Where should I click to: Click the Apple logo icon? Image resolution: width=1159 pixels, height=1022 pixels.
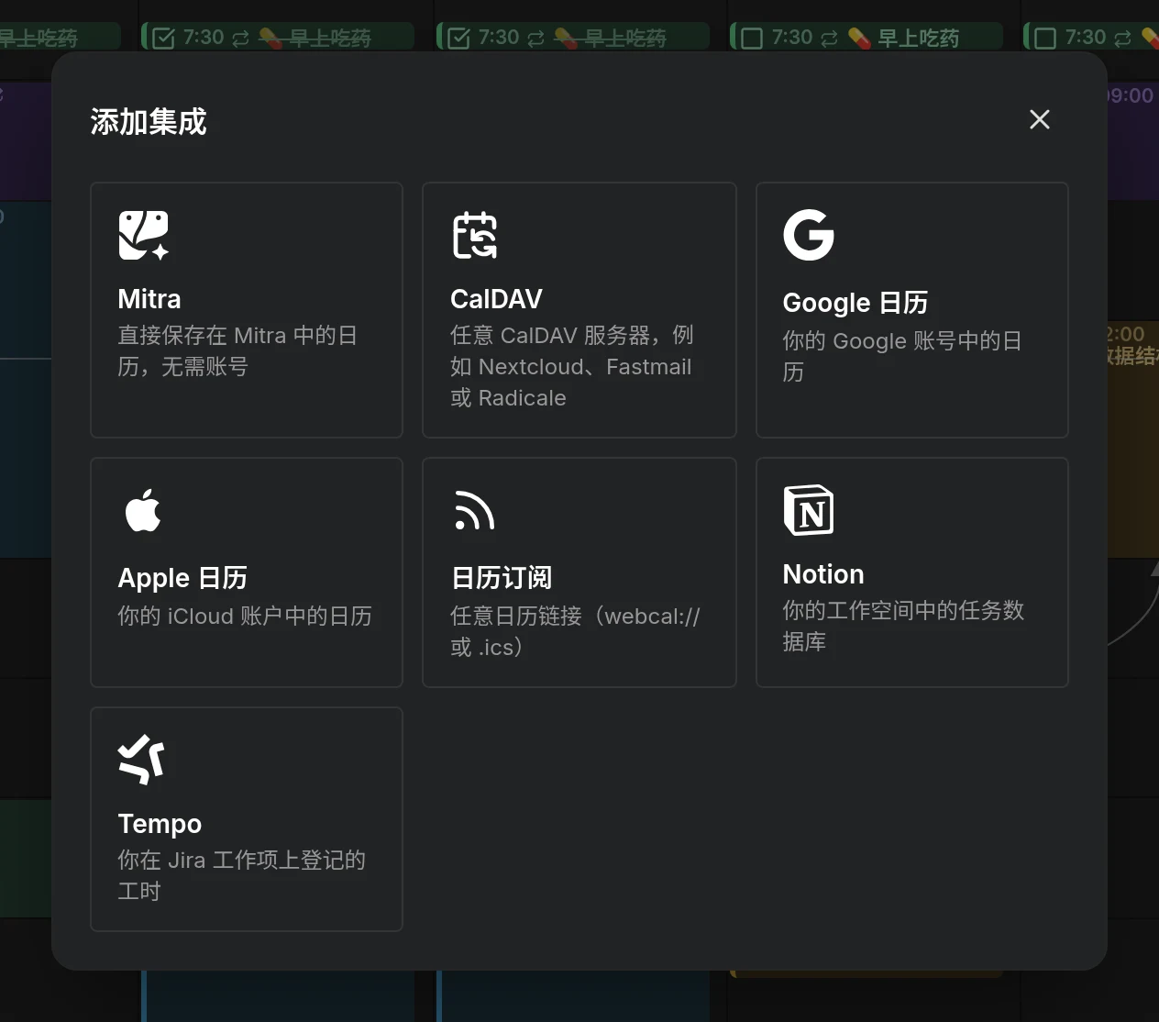point(143,510)
